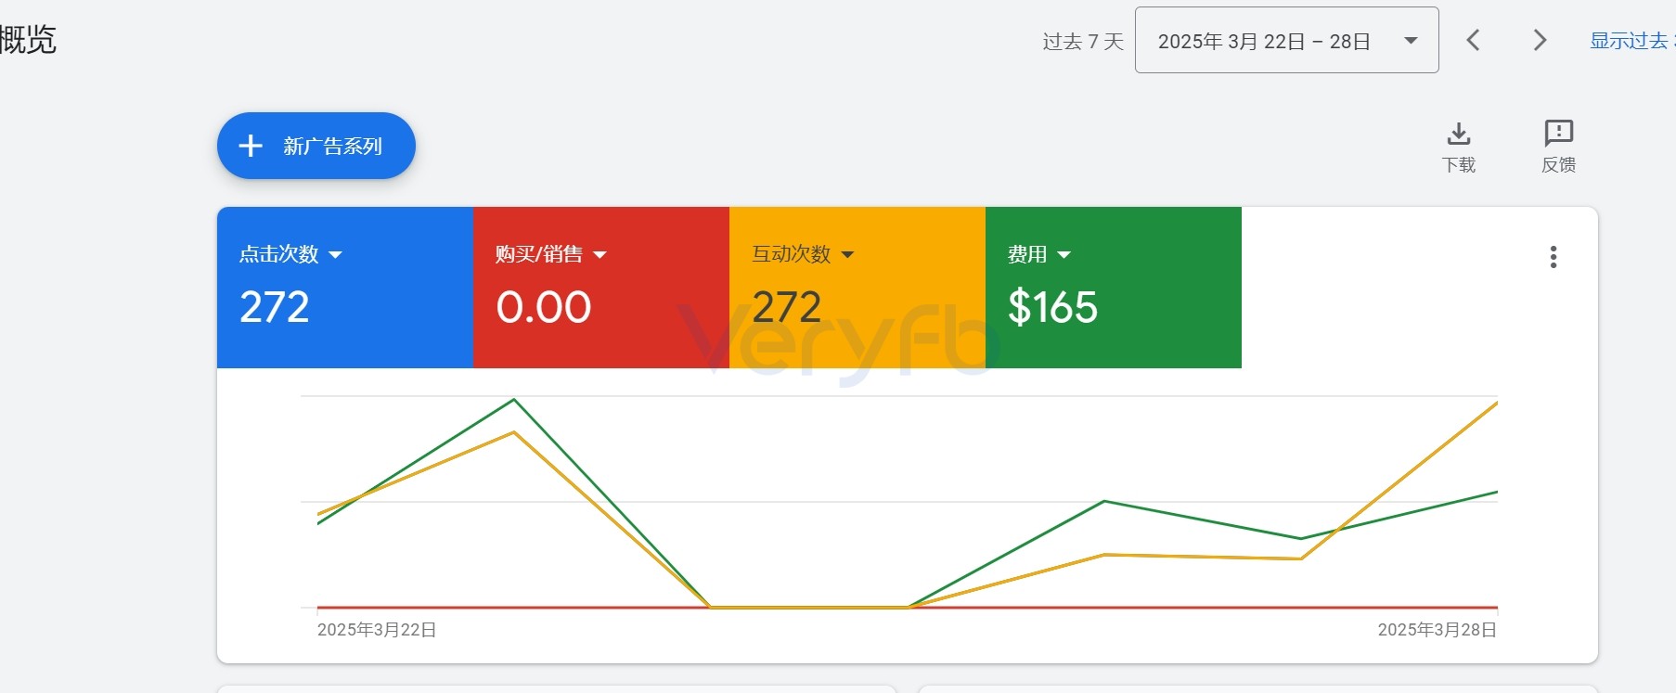
Task: Select the yellow interactions value 272
Action: tap(787, 307)
